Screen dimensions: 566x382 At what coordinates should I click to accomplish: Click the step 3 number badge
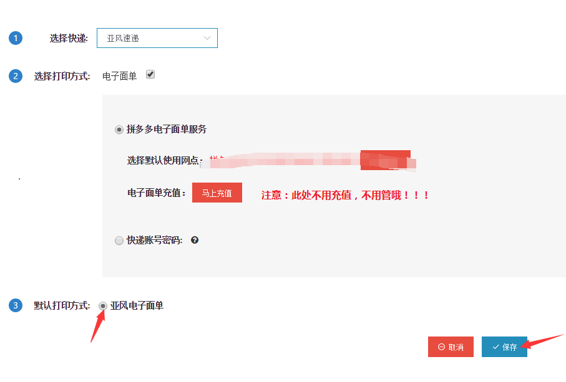tap(16, 305)
